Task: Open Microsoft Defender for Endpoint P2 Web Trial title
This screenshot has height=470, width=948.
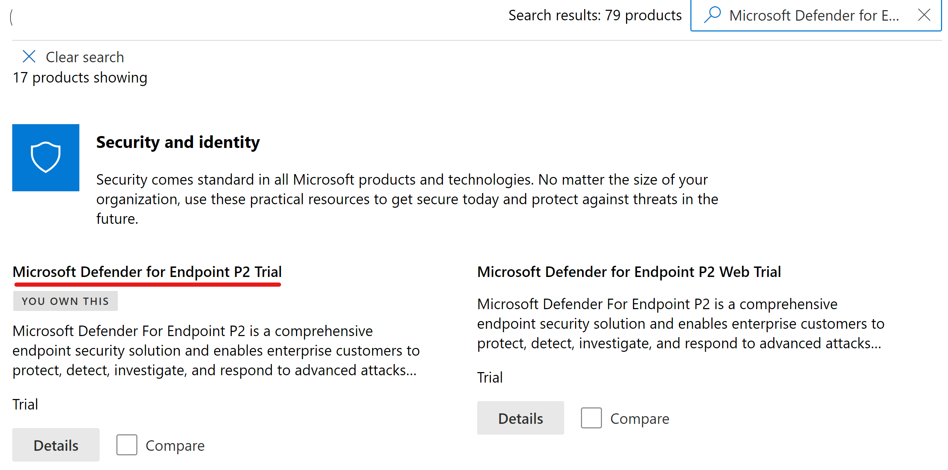Action: point(629,272)
